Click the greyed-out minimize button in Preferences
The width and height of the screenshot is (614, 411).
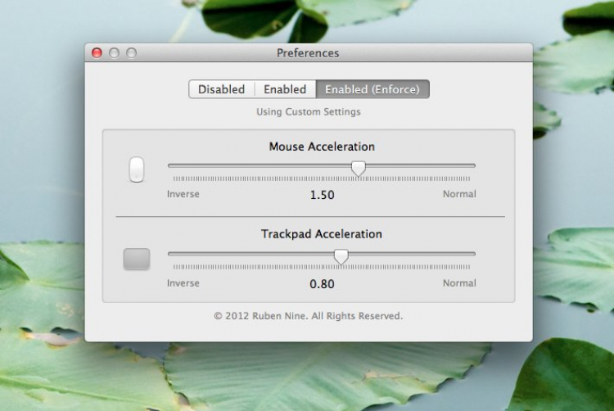(114, 53)
